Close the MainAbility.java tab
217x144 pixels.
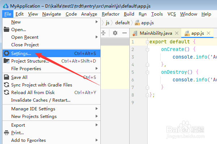pos(177,33)
